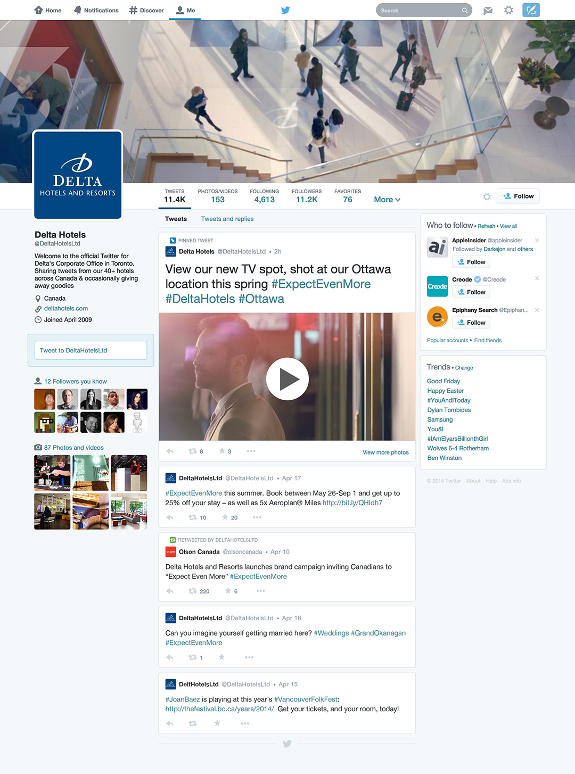Open 87 Photos and videos
Screen dimensions: 575x774
point(74,448)
